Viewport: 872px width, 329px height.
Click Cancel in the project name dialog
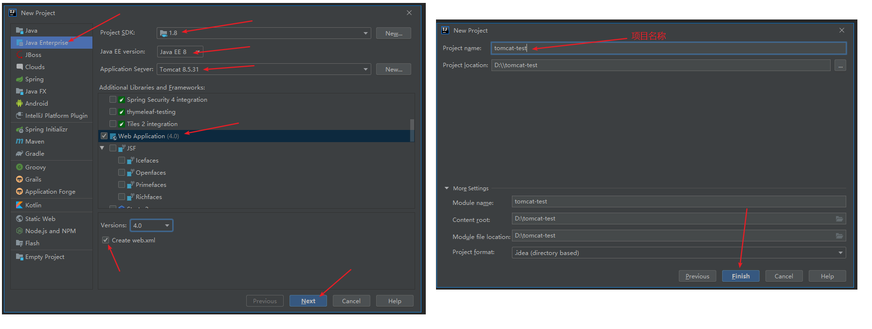pos(784,276)
